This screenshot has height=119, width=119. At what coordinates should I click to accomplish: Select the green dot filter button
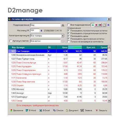pos(93,25)
